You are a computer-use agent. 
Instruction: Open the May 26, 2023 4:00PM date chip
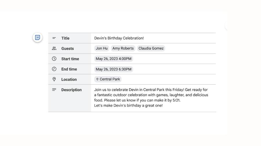(113, 59)
